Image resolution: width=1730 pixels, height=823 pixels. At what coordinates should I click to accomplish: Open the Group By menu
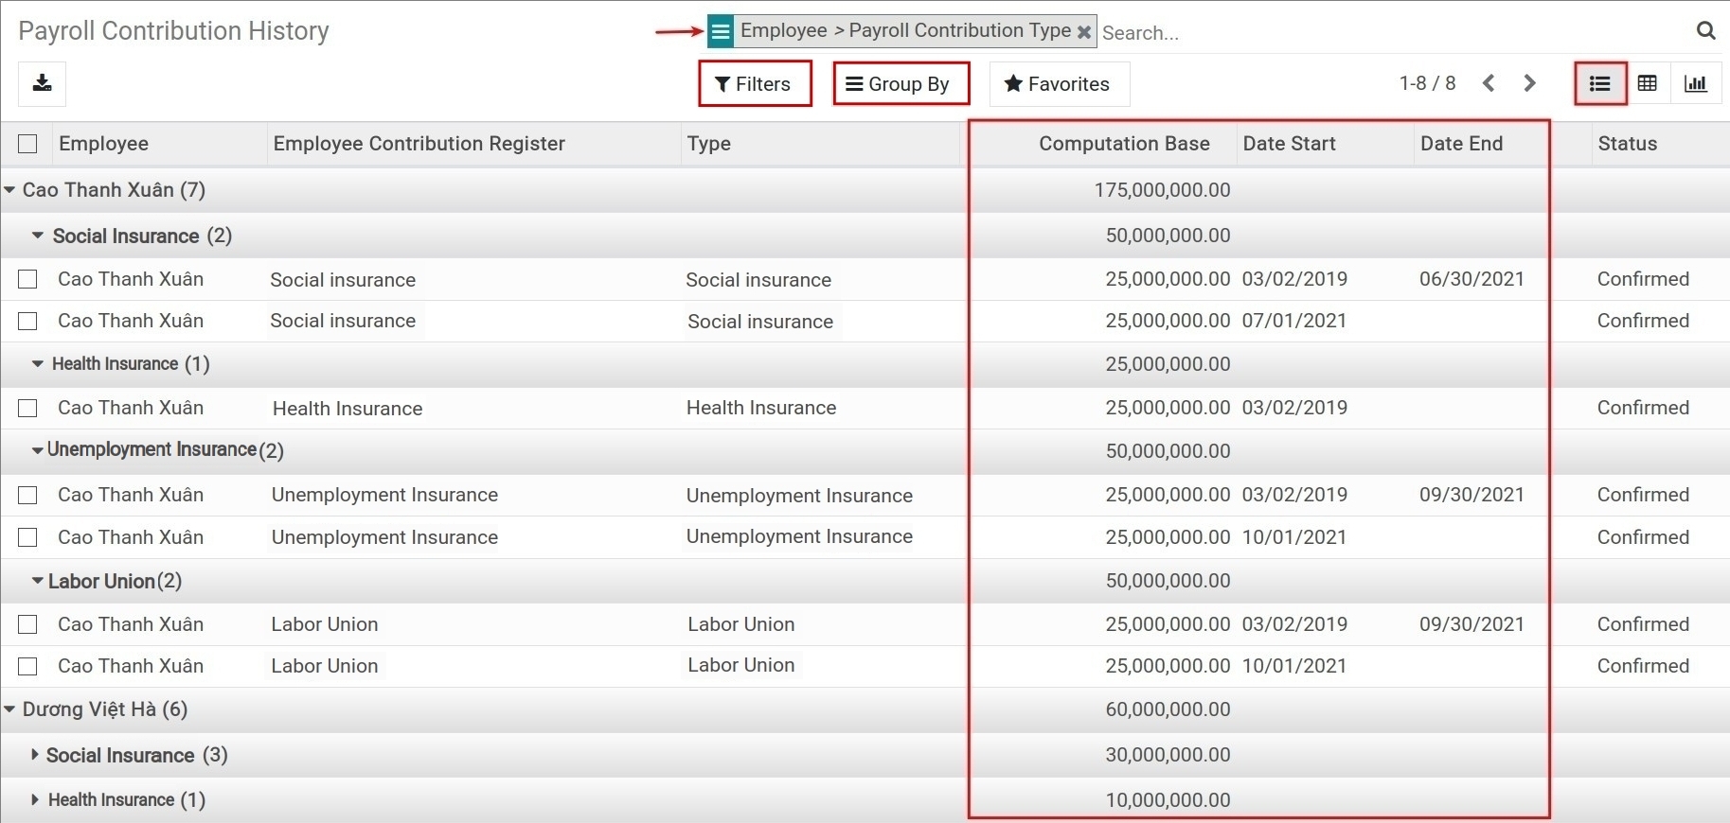(901, 83)
